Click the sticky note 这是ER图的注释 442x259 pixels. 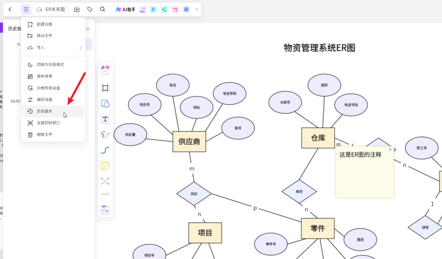pyautogui.click(x=365, y=172)
